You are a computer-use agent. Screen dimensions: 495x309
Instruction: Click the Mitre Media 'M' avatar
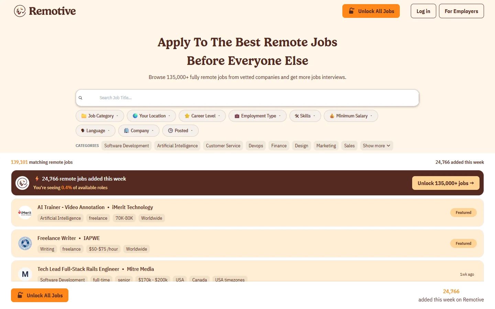click(25, 274)
